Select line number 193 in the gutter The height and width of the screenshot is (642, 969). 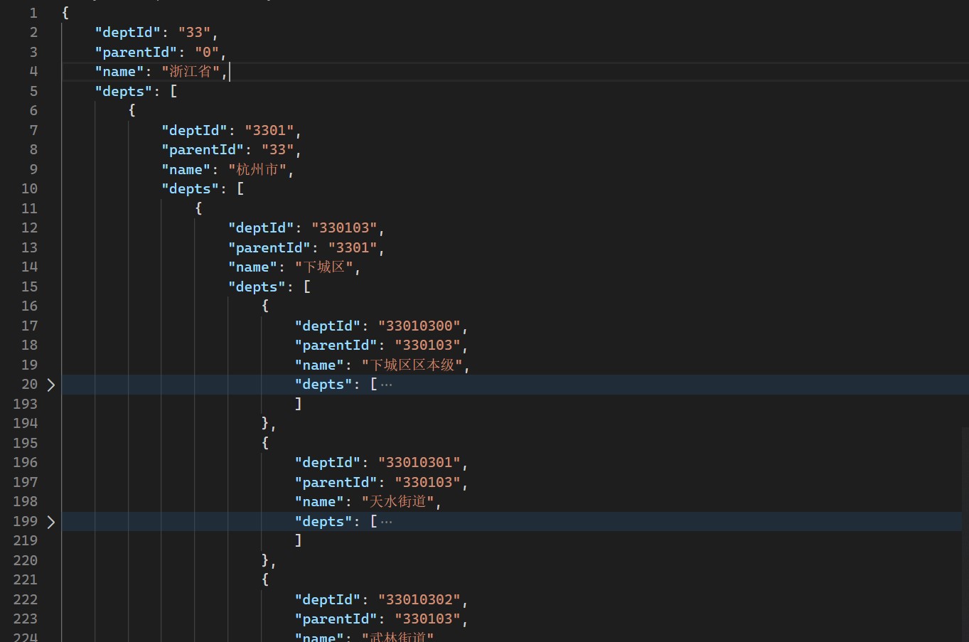pyautogui.click(x=26, y=404)
